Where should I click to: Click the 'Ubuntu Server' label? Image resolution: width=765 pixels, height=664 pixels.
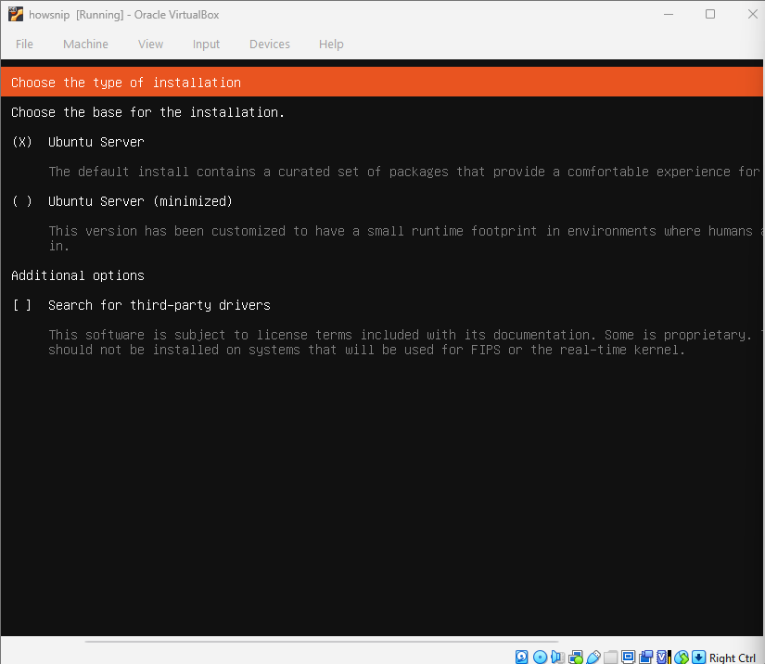96,142
